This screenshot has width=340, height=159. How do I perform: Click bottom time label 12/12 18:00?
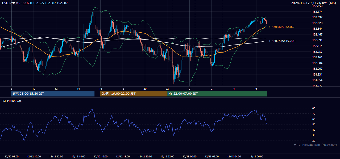tap(123, 157)
